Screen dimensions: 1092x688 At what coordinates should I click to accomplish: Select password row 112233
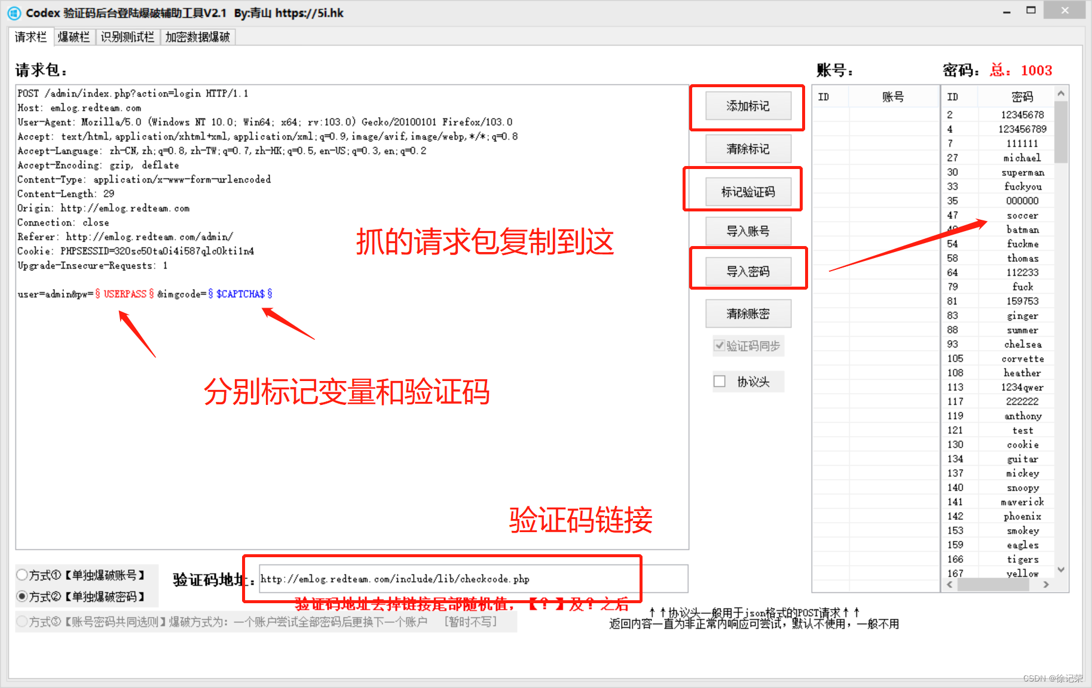998,272
